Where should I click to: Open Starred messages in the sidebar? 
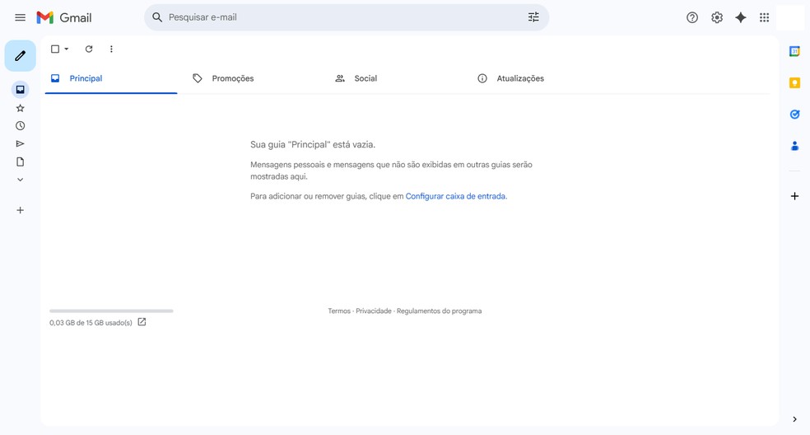click(20, 108)
